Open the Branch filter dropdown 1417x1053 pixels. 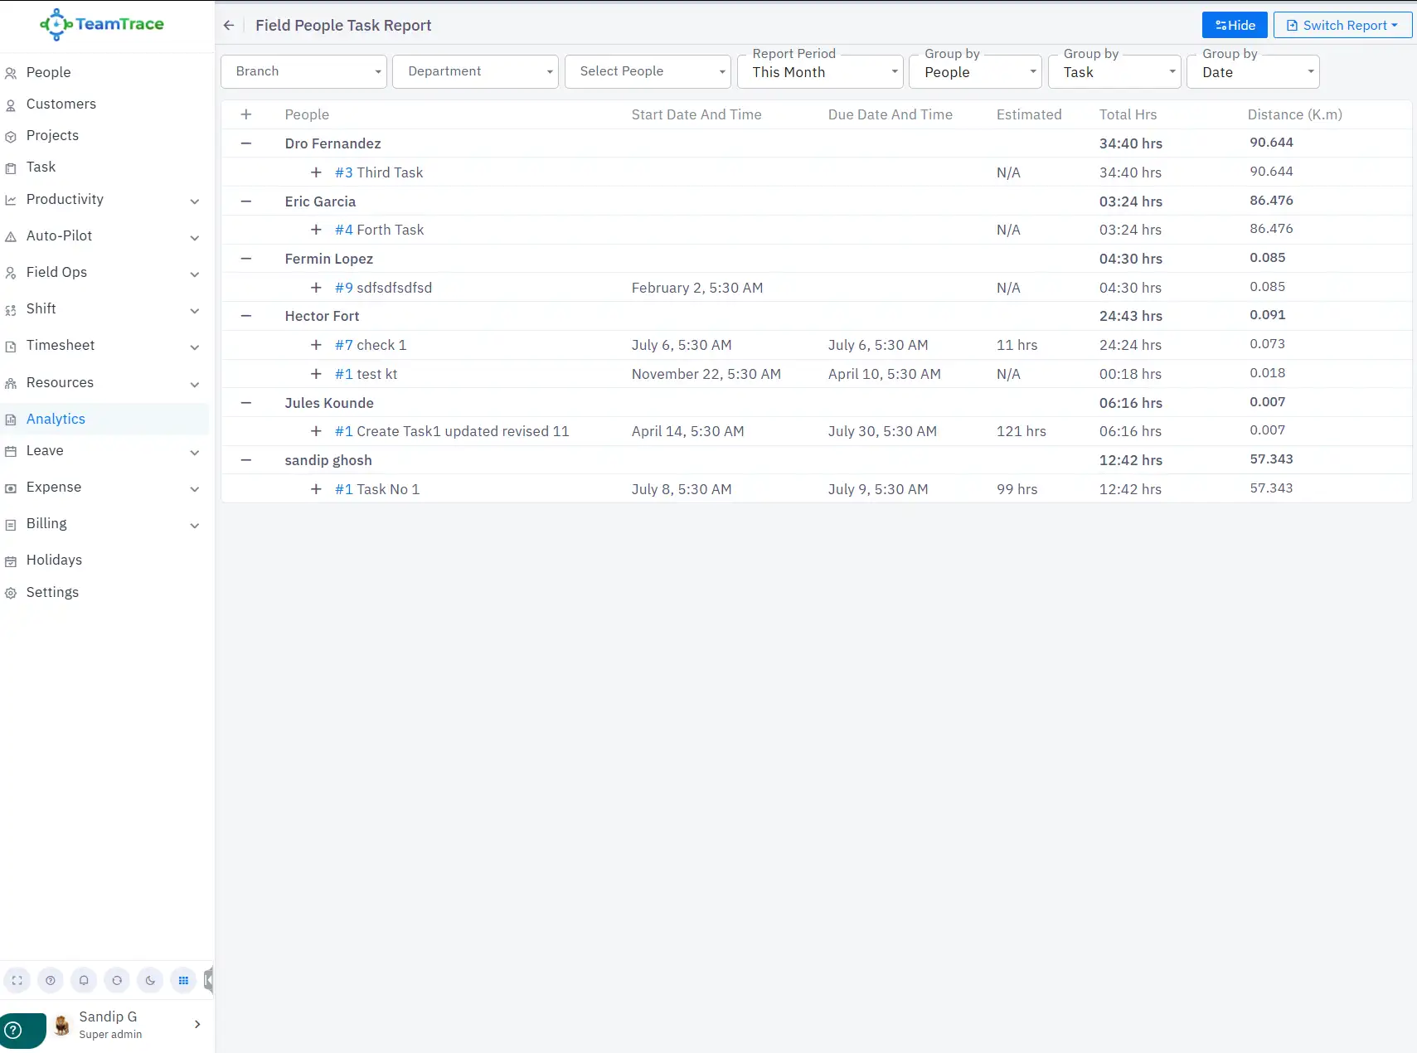click(303, 71)
